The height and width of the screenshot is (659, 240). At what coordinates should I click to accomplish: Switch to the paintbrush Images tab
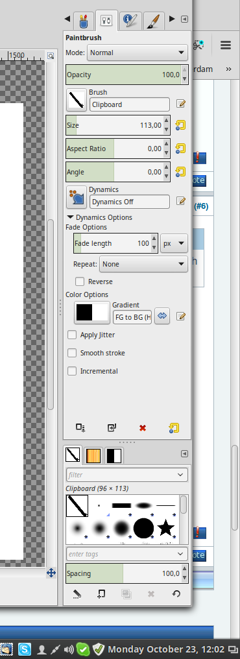[x=154, y=20]
